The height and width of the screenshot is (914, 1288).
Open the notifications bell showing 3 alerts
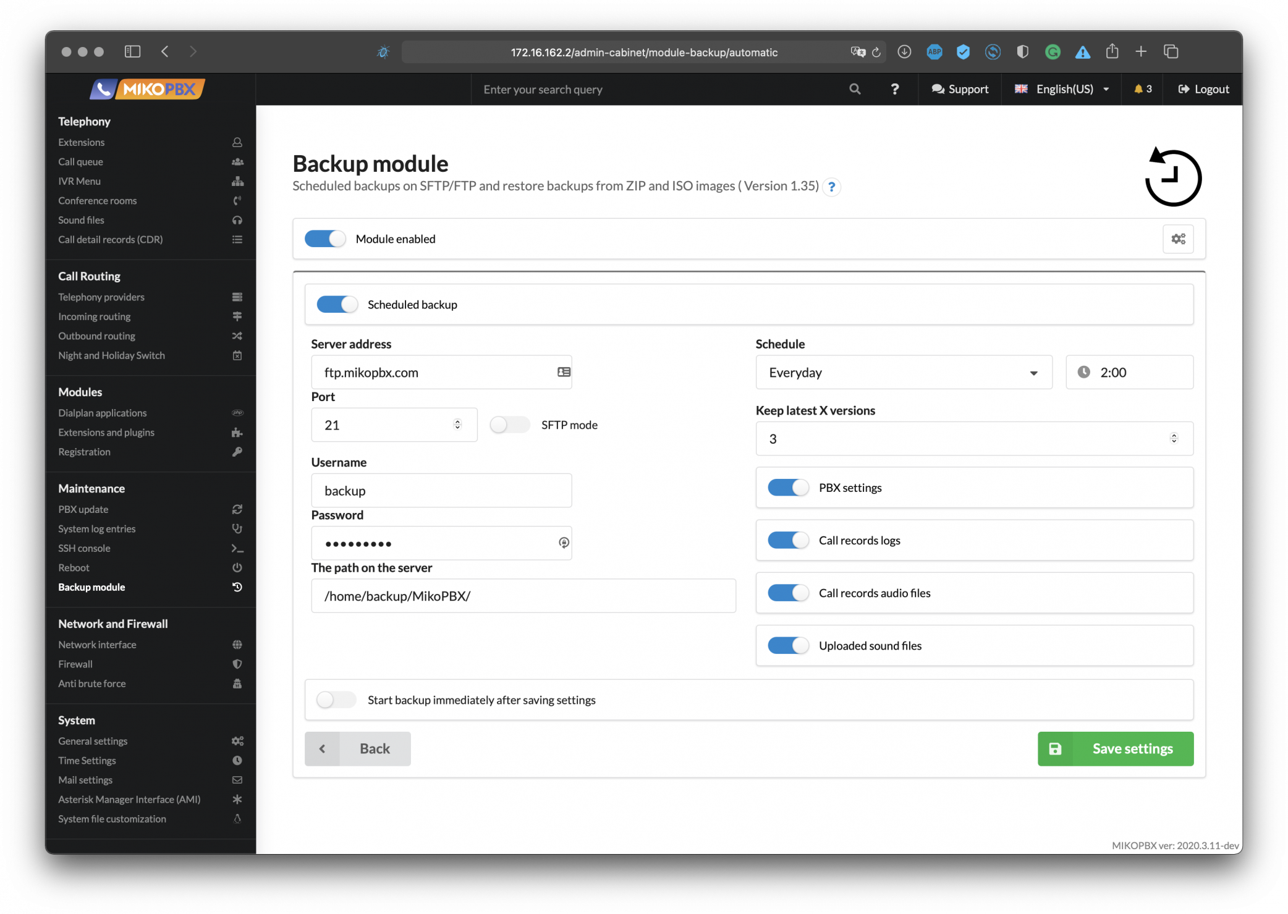coord(1142,89)
